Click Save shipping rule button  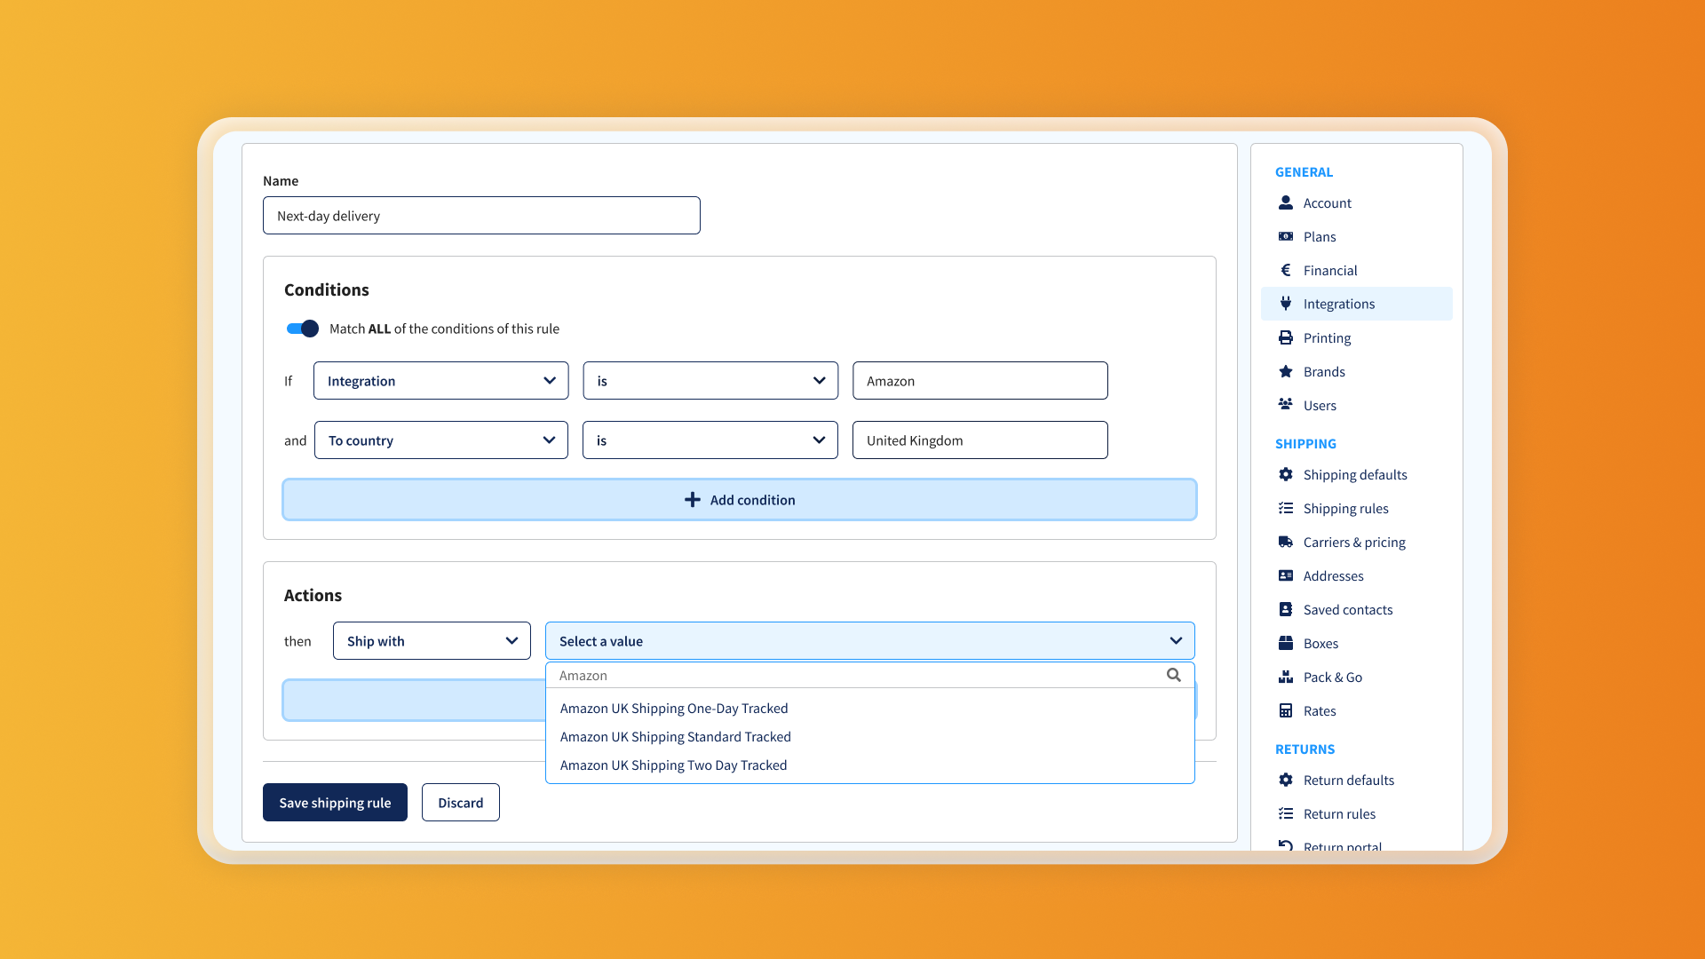(x=335, y=803)
